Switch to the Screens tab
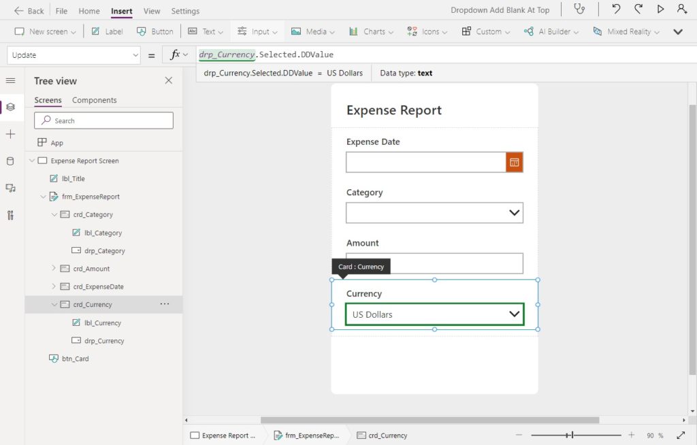 pos(48,100)
